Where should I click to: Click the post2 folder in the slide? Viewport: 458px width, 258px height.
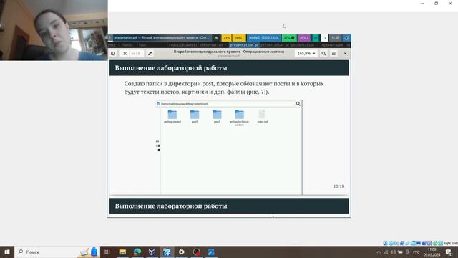pos(217,116)
